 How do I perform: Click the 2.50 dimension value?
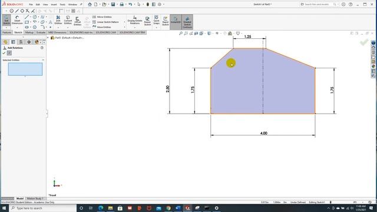[x=167, y=89]
